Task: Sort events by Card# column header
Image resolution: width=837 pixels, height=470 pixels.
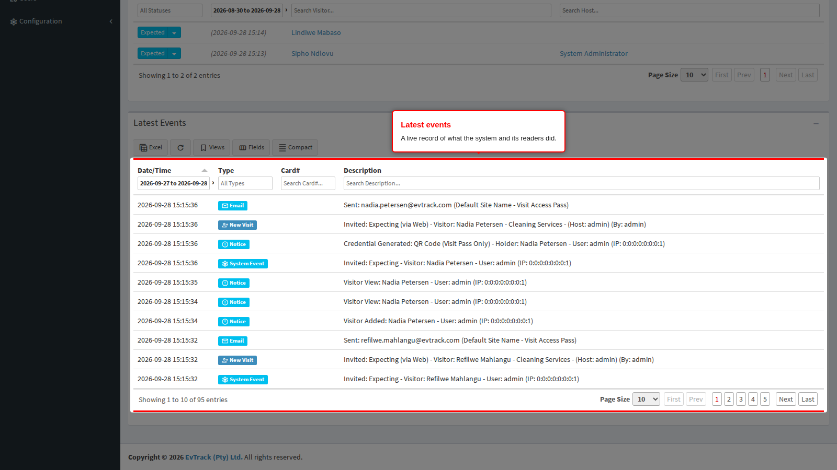Action: [290, 170]
